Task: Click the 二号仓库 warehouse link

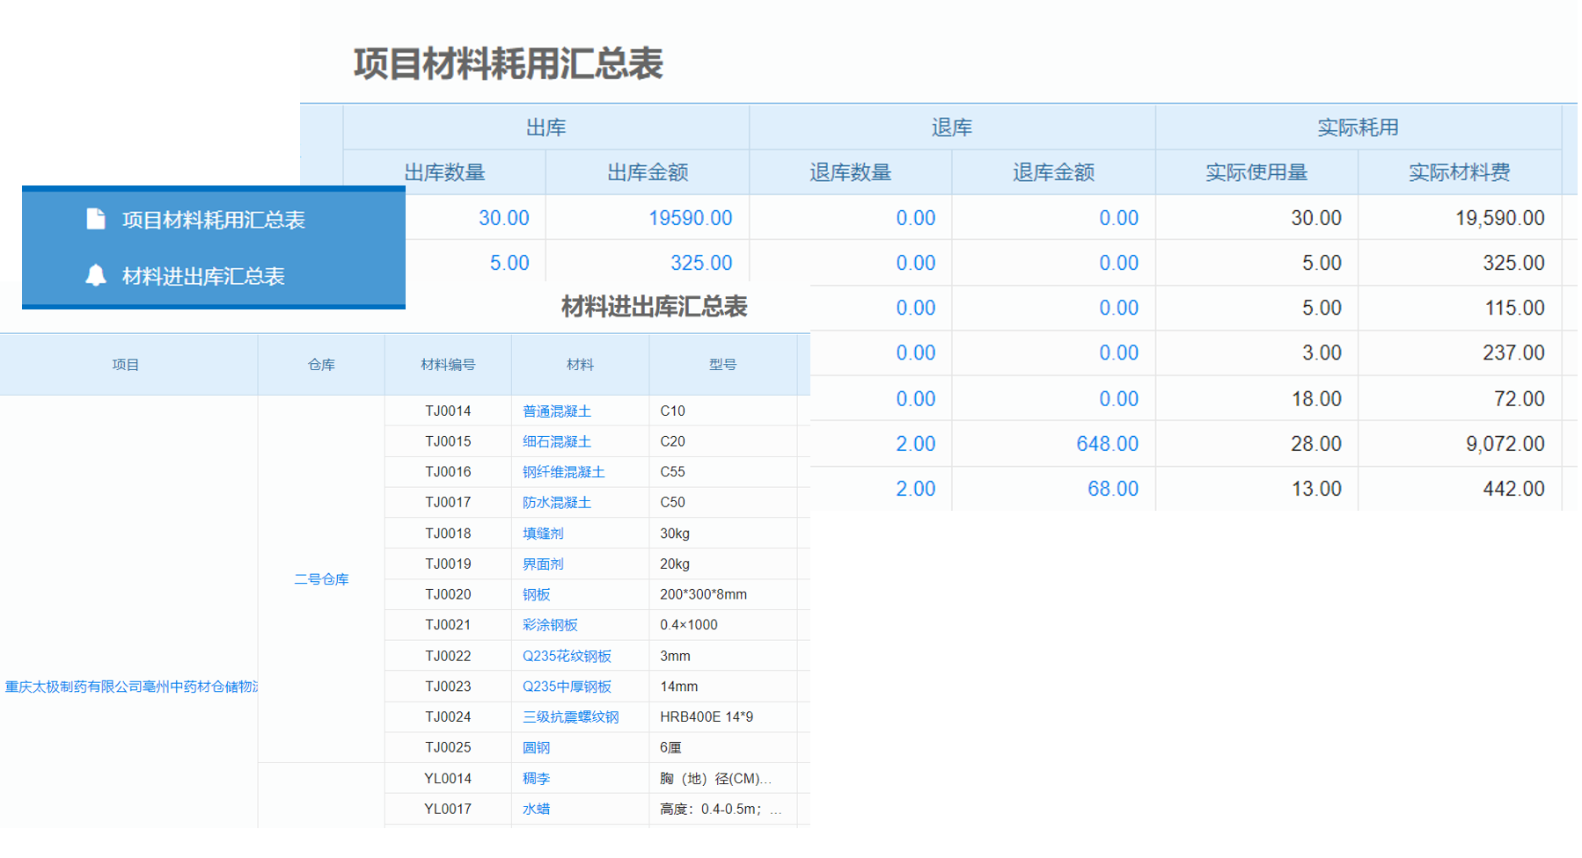Action: [321, 579]
